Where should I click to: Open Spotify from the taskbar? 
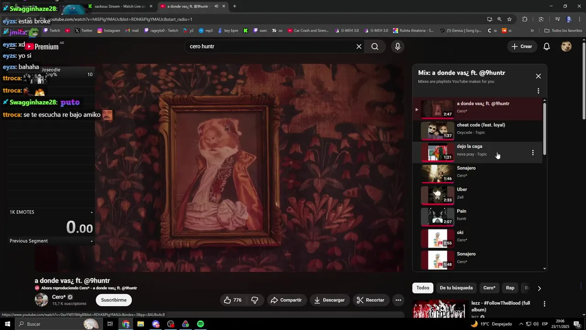[x=200, y=324]
